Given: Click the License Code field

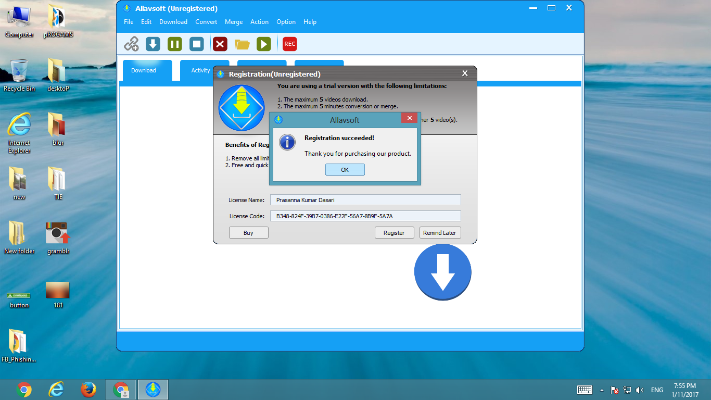Looking at the screenshot, I should [x=365, y=216].
